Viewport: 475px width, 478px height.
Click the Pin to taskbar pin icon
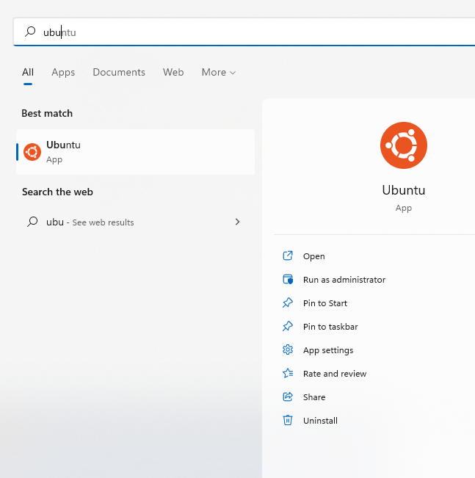[x=288, y=326]
